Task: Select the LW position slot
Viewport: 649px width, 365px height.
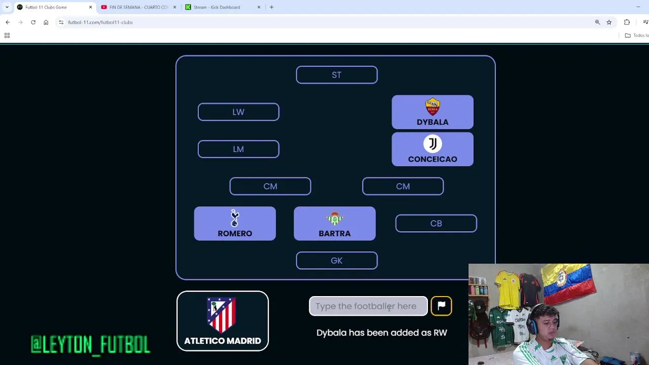Action: tap(238, 112)
